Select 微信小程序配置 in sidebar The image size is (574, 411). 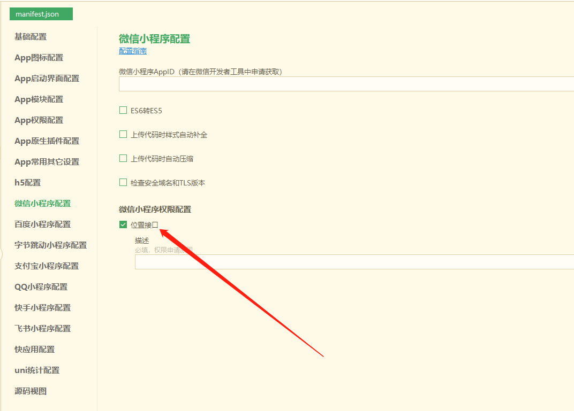click(x=42, y=203)
